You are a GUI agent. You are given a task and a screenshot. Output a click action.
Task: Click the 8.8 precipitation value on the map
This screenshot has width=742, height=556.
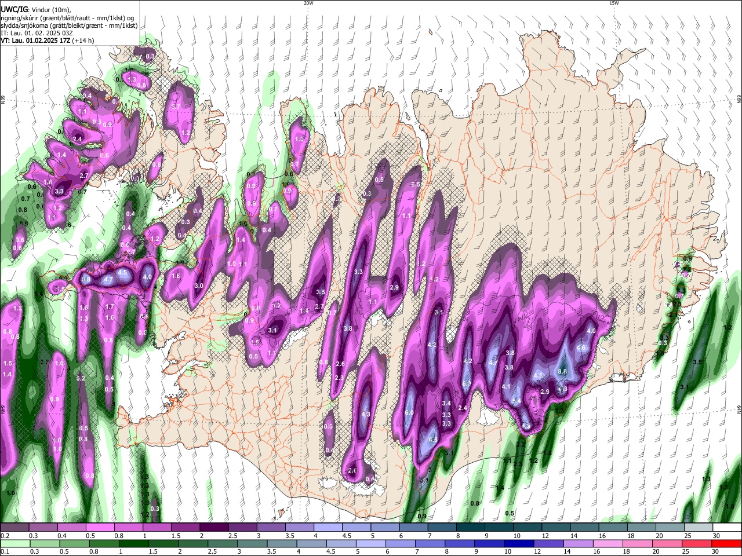[x=562, y=371]
